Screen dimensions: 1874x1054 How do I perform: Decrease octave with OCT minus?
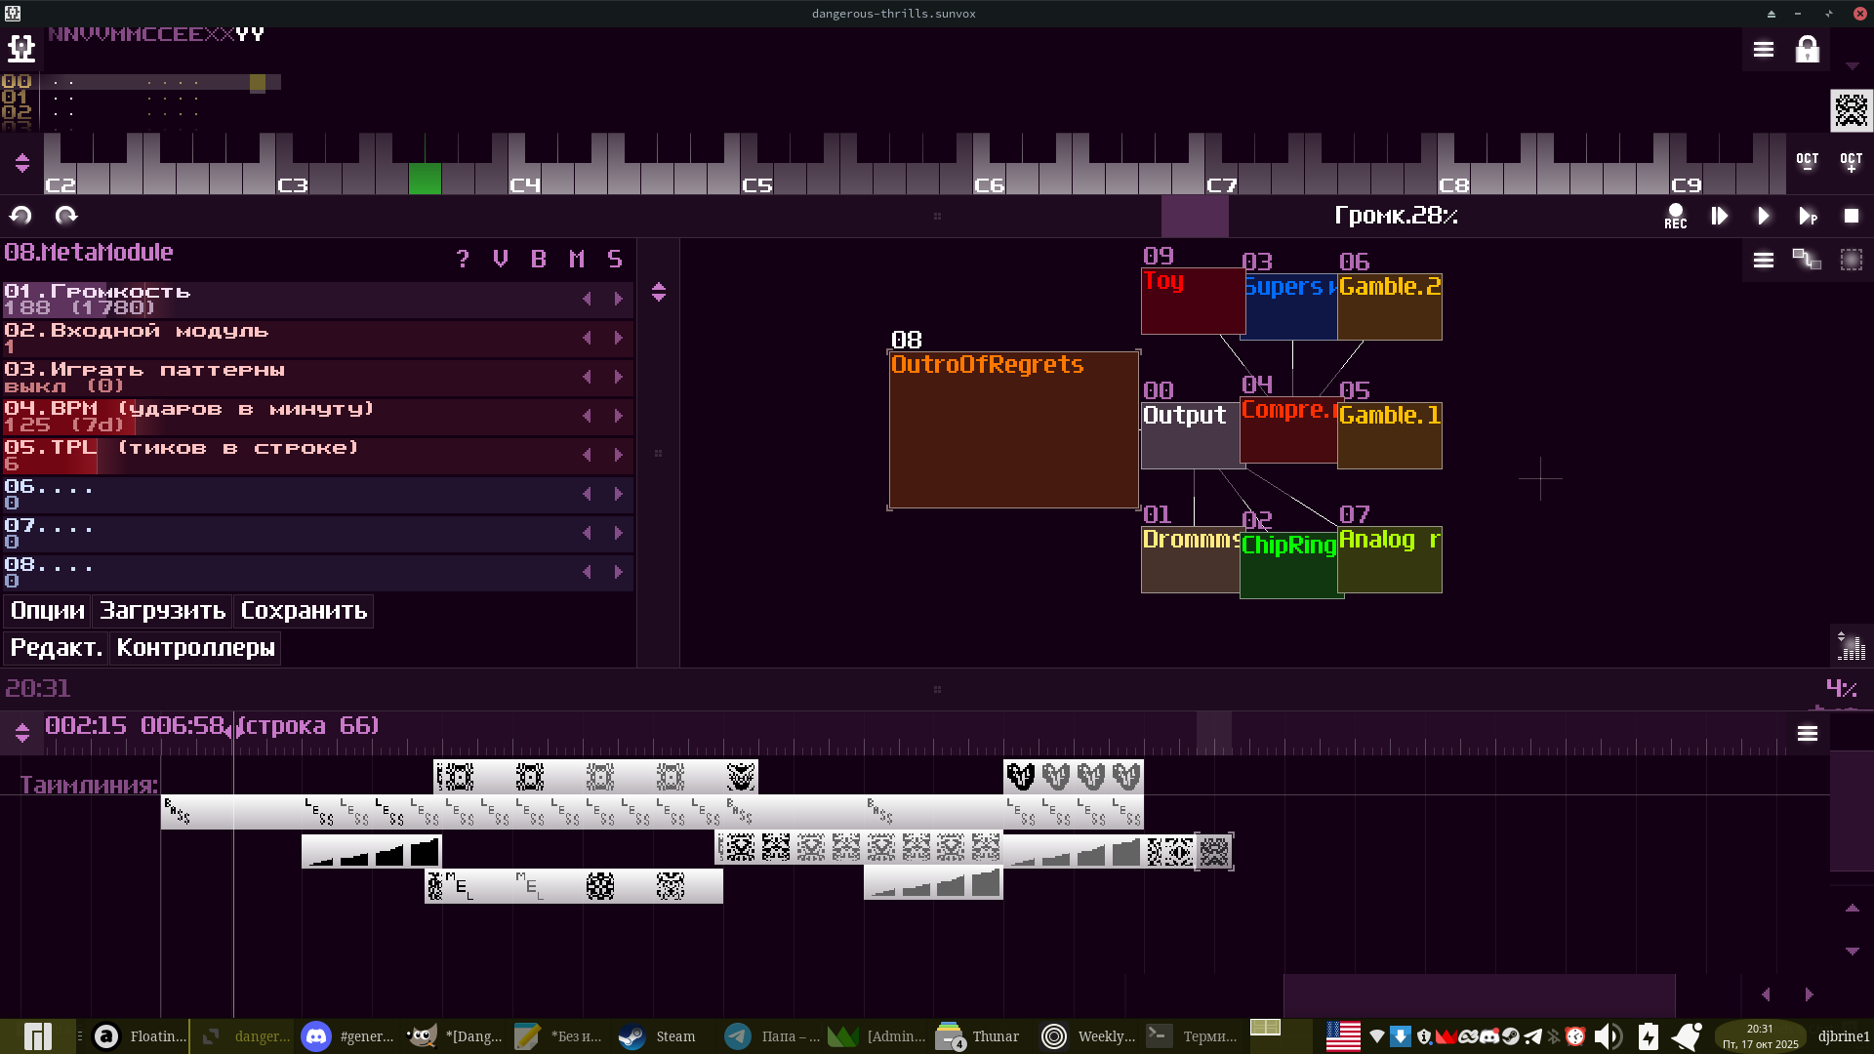pyautogui.click(x=1807, y=162)
